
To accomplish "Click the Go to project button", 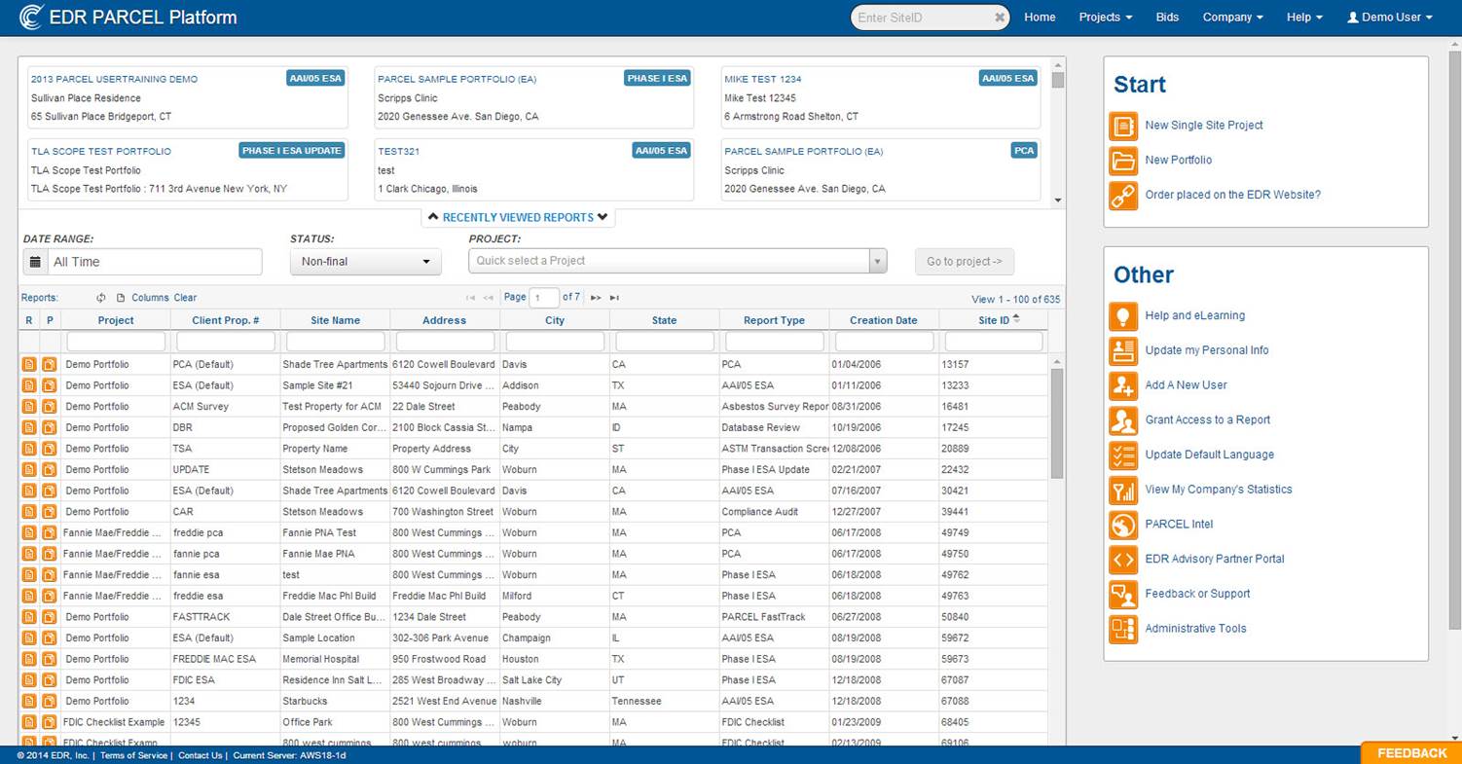I will [965, 262].
